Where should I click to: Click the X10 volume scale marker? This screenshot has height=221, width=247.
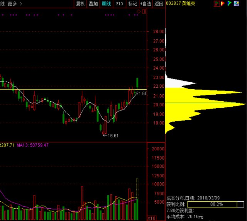click(x=152, y=218)
